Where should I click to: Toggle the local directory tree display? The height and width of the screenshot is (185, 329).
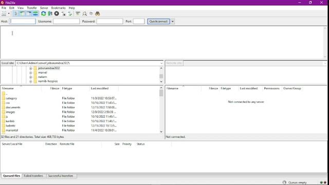coord(22,14)
